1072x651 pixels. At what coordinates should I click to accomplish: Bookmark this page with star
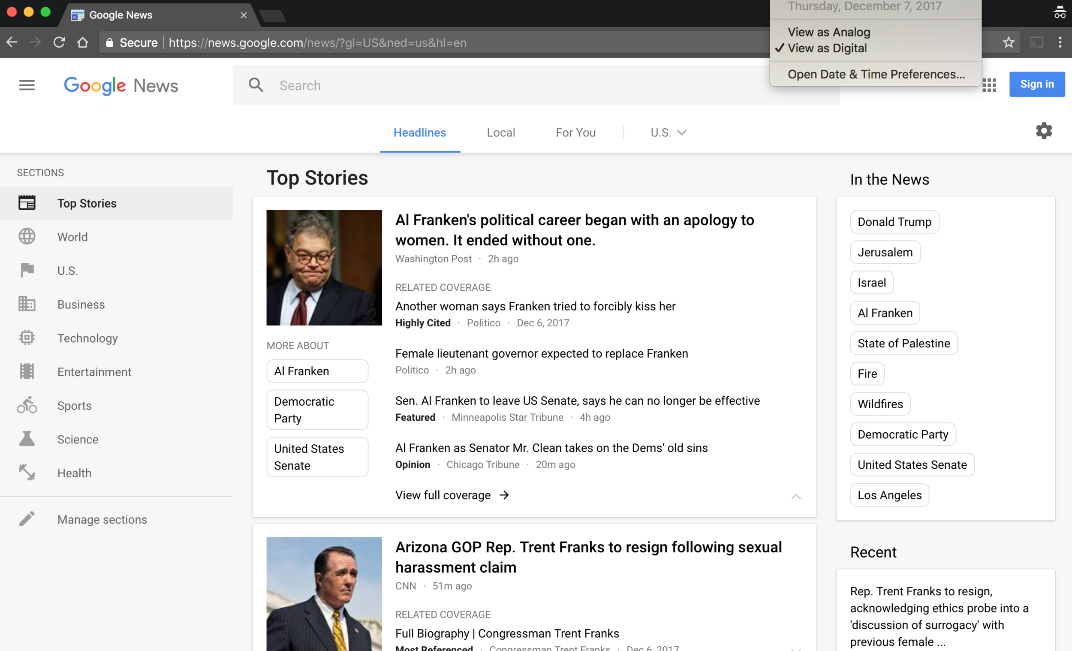pyautogui.click(x=1009, y=42)
